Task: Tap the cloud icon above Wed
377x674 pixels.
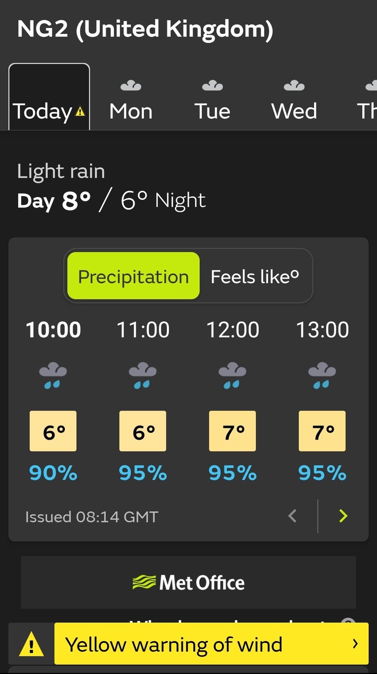Action: 294,86
